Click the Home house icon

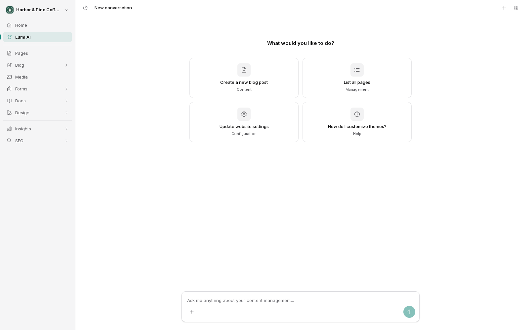pos(9,25)
